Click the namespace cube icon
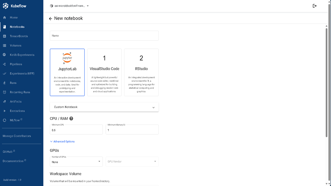Image resolution: width=331 pixels, height=186 pixels. click(51, 6)
